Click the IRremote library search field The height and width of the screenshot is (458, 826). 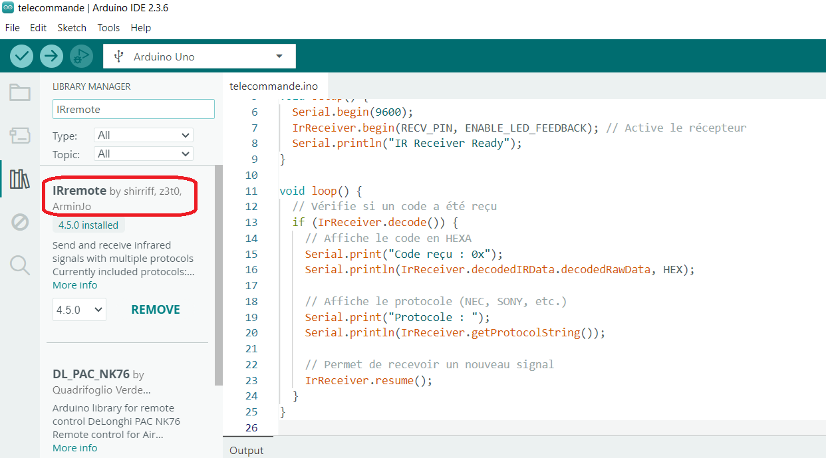134,109
